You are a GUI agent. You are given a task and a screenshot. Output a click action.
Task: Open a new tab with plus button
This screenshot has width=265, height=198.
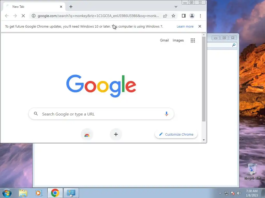(71, 7)
